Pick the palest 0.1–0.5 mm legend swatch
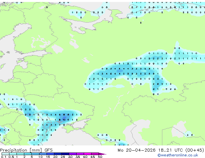This screenshot has height=158, width=205. click(x=5, y=154)
